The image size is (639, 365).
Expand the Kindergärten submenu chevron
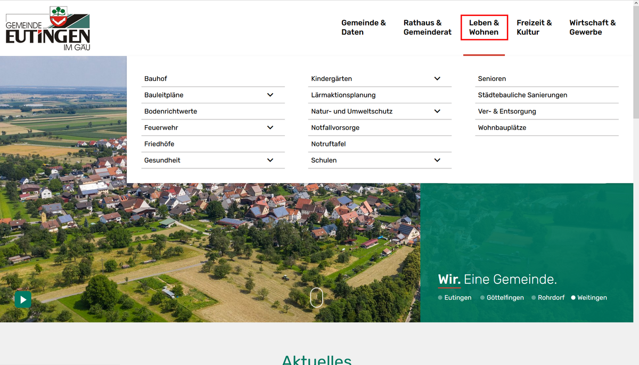[437, 79]
